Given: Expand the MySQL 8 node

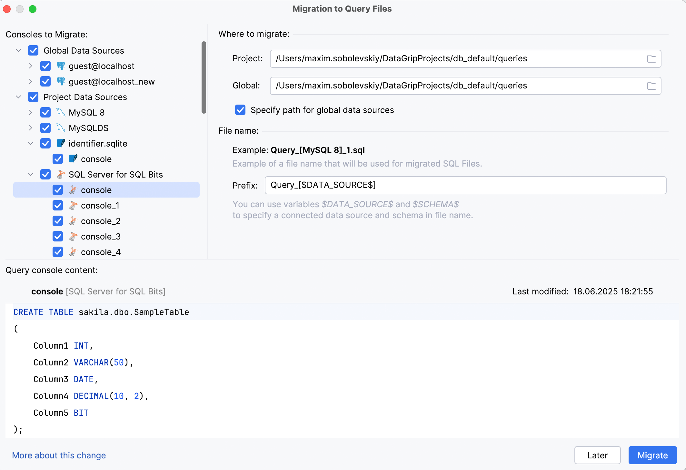Looking at the screenshot, I should pos(31,113).
